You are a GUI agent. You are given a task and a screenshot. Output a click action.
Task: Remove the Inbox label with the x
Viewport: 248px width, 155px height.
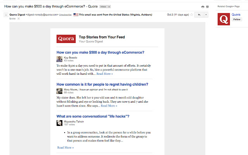[x=109, y=7]
